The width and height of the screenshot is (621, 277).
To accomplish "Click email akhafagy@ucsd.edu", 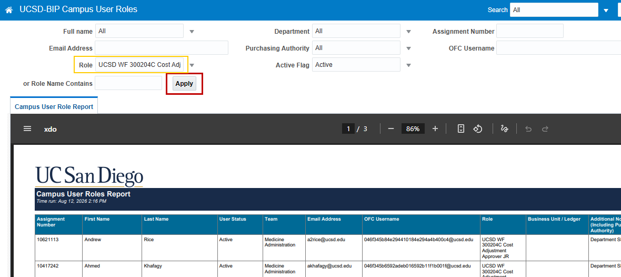I will pos(329,266).
